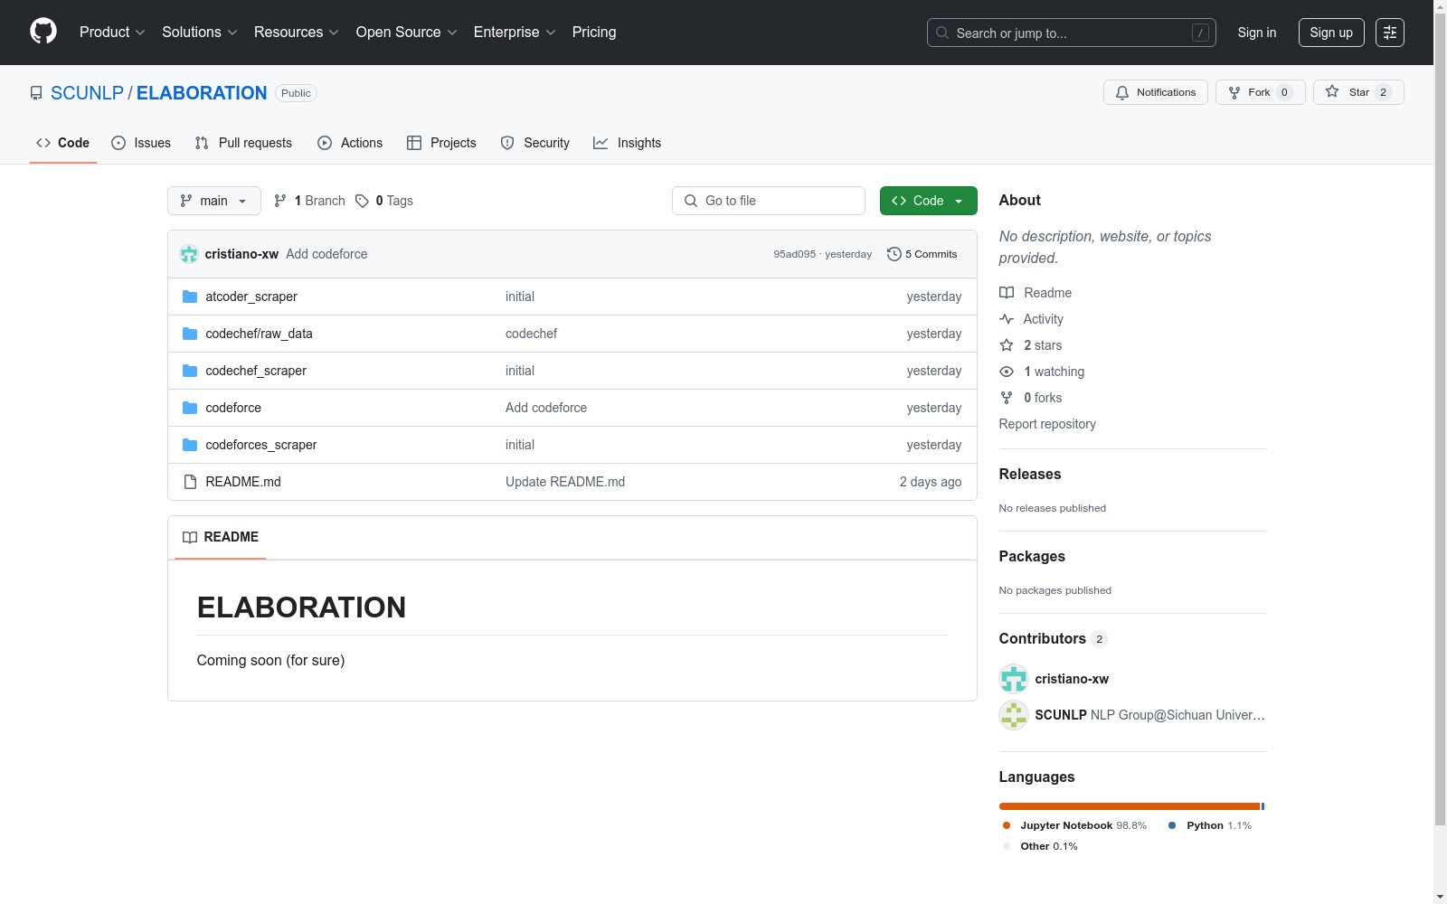The width and height of the screenshot is (1447, 904).
Task: Open the Packages section heading
Action: point(1032,556)
